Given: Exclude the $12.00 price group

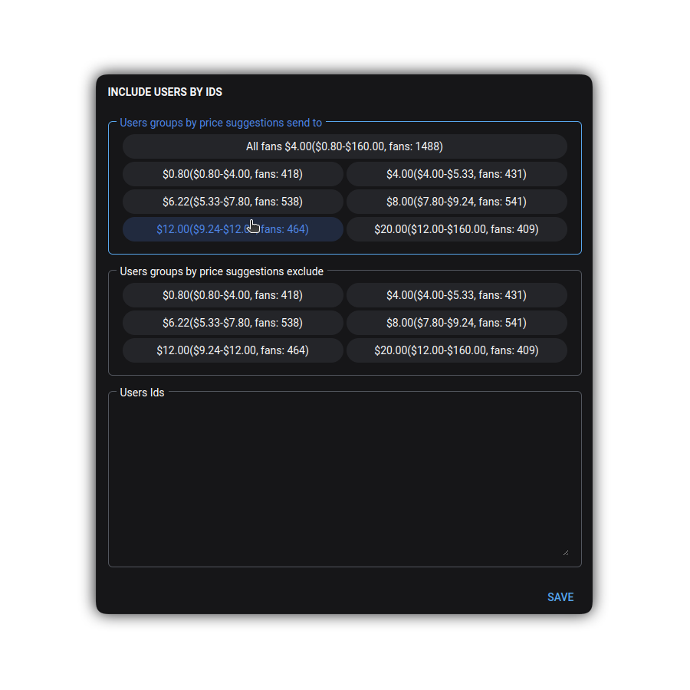Looking at the screenshot, I should click(232, 350).
